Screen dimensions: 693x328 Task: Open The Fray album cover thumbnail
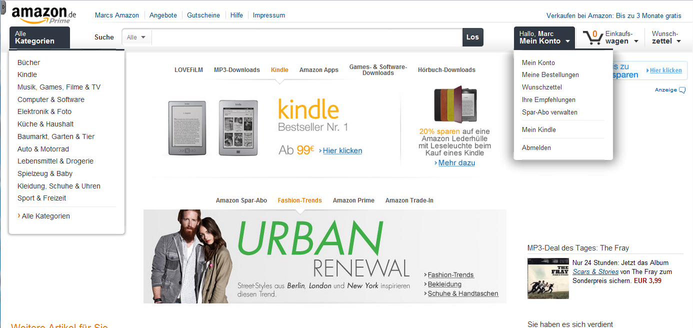pyautogui.click(x=548, y=278)
